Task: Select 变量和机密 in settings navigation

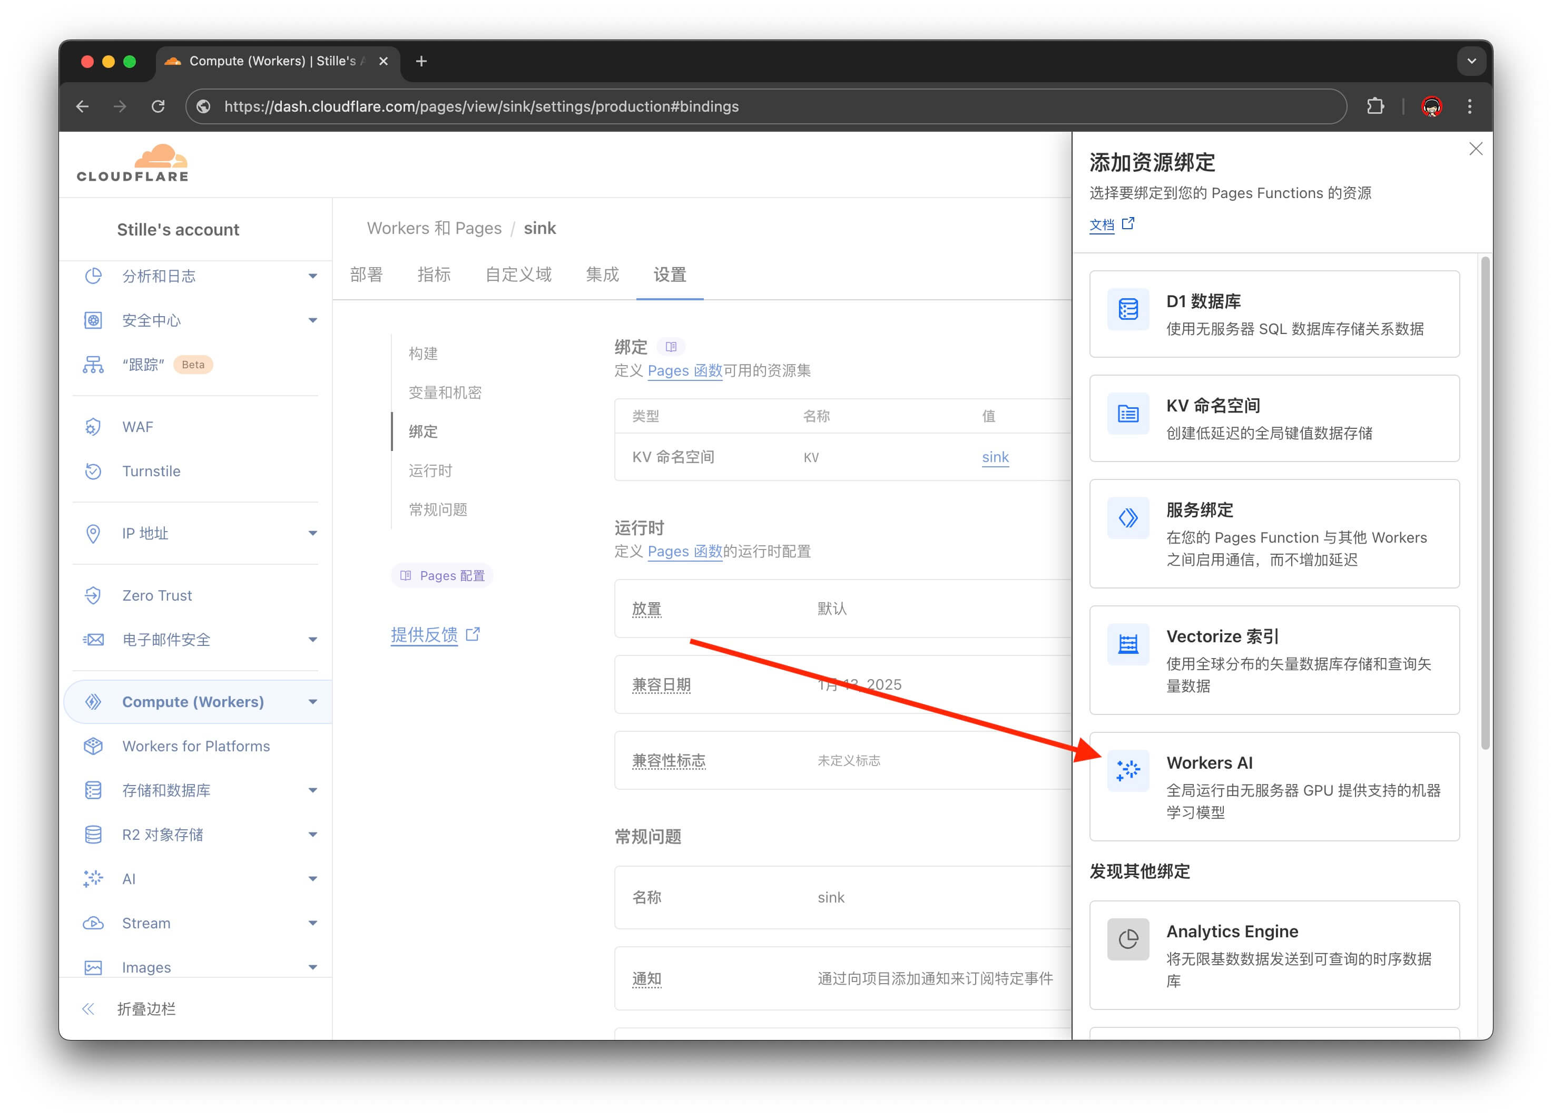Action: (445, 393)
